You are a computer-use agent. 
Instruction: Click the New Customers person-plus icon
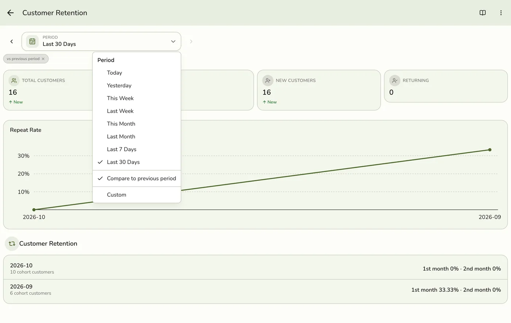coord(268,81)
